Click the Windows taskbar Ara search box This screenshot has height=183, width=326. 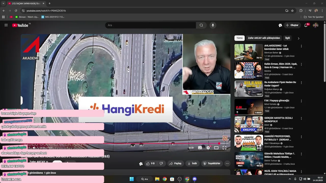coord(144,179)
